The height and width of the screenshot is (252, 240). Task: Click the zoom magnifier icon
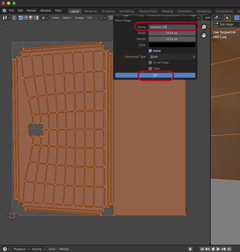point(204,27)
